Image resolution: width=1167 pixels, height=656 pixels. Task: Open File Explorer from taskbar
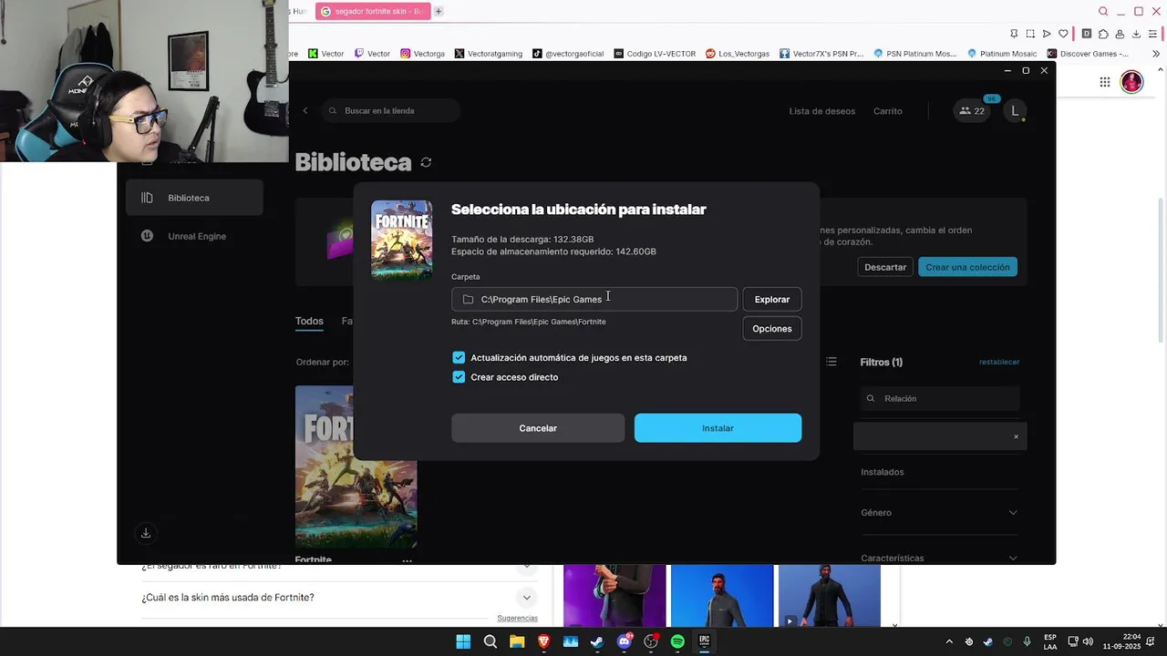click(517, 641)
